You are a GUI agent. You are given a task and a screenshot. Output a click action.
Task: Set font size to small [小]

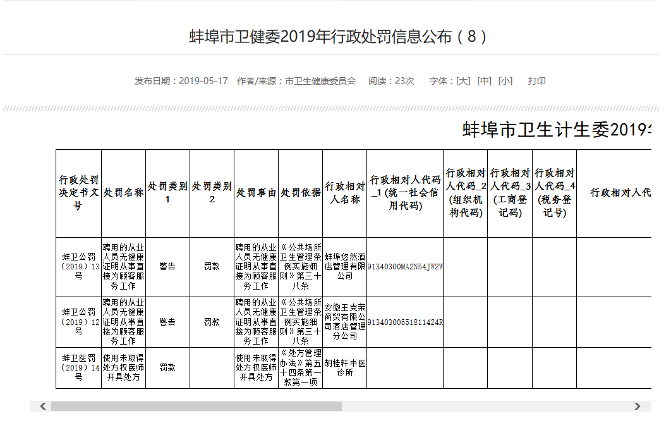pyautogui.click(x=505, y=81)
